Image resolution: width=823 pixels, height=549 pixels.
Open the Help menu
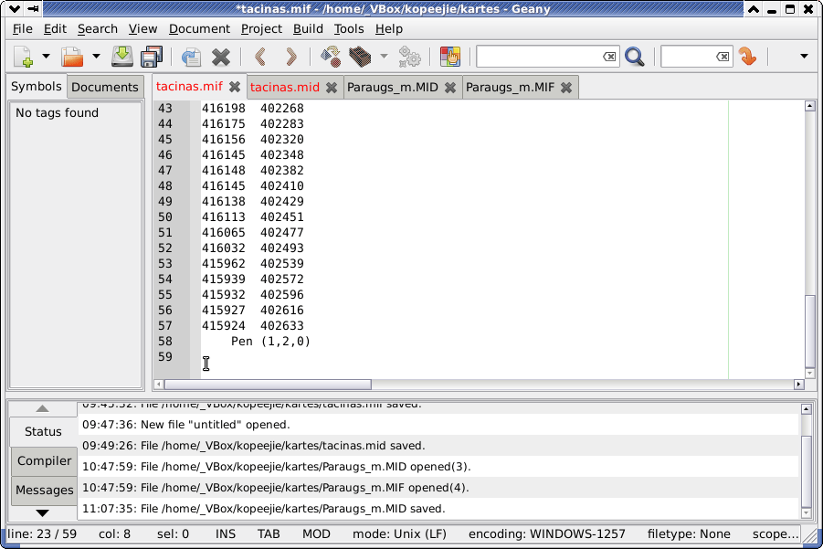[389, 29]
